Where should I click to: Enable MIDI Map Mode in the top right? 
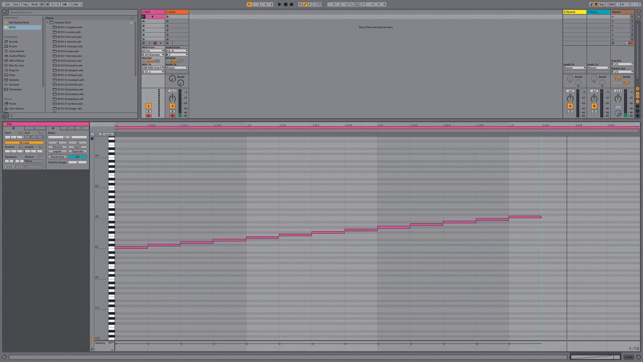coord(611,4)
